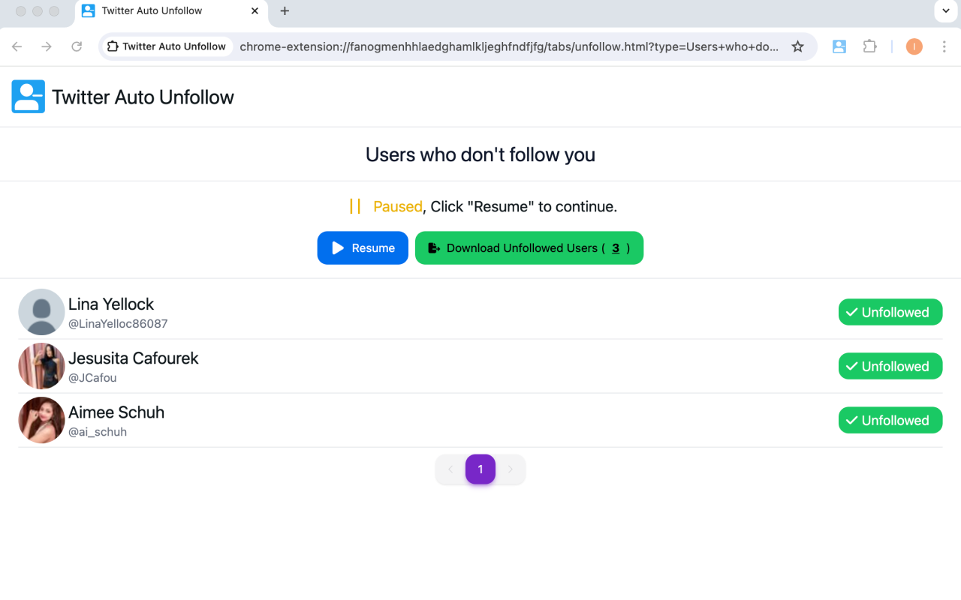Click the download icon on green button
Screen dimensions: 961x600
point(432,247)
